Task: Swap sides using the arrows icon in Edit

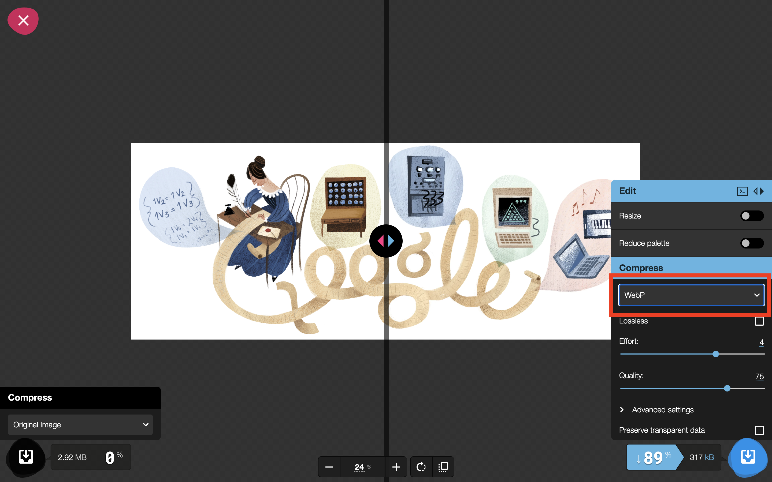Action: pyautogui.click(x=759, y=191)
